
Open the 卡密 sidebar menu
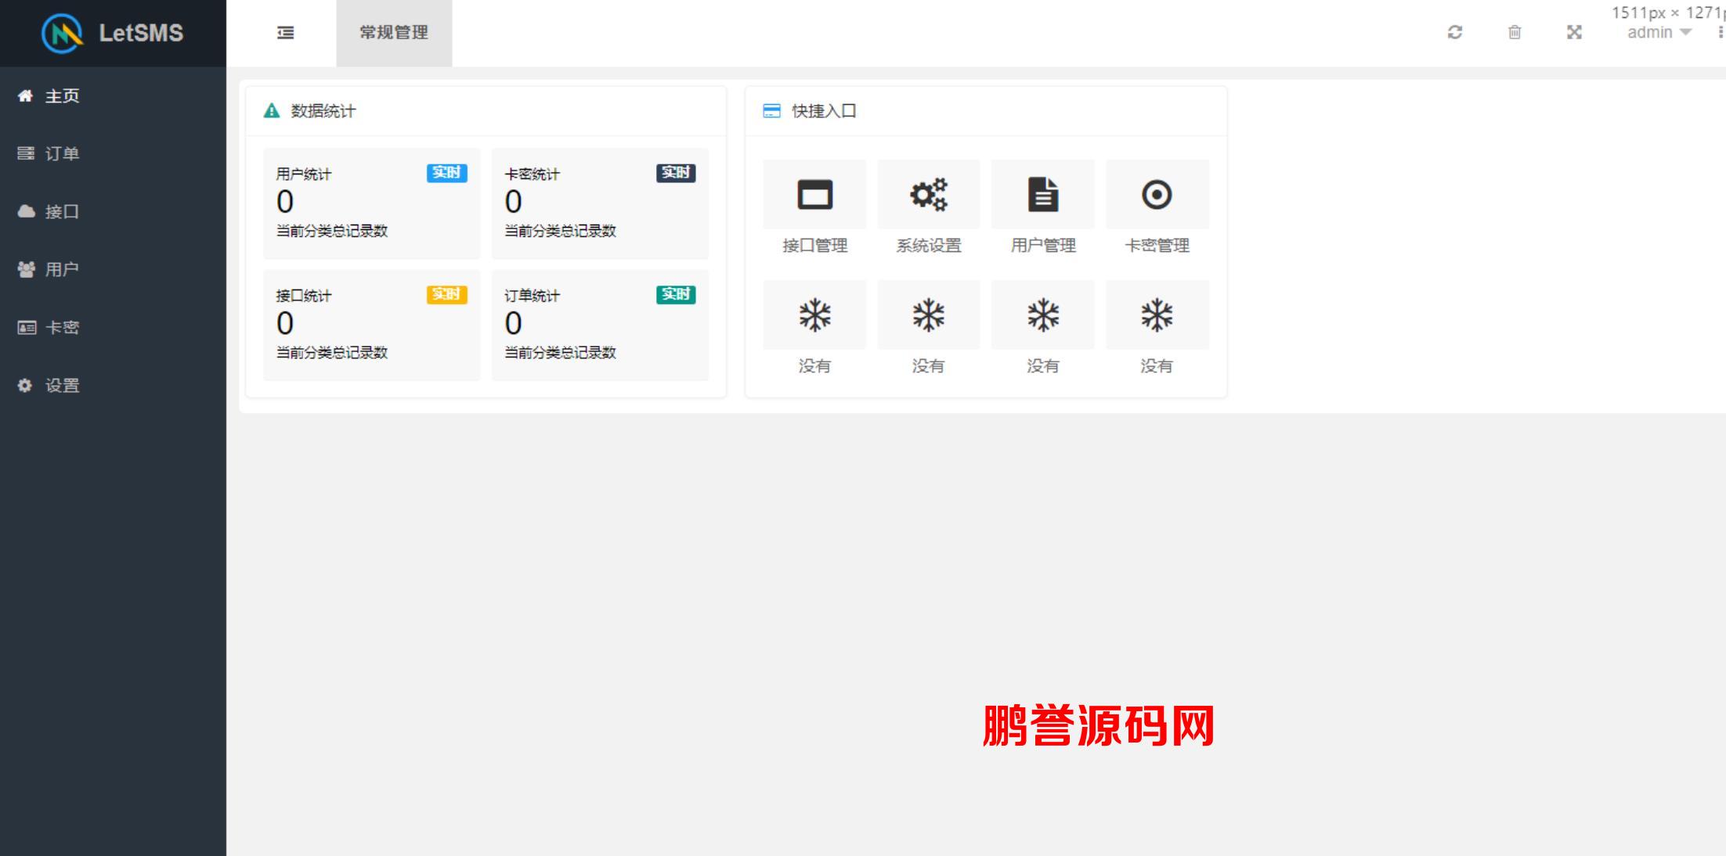coord(113,327)
